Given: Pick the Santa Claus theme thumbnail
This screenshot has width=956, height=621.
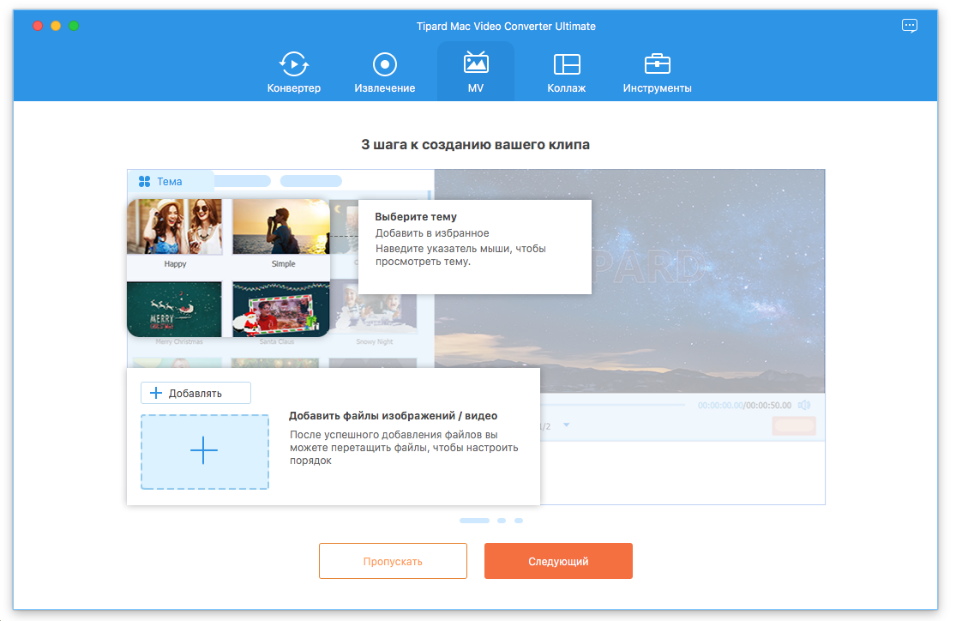Looking at the screenshot, I should (x=282, y=309).
